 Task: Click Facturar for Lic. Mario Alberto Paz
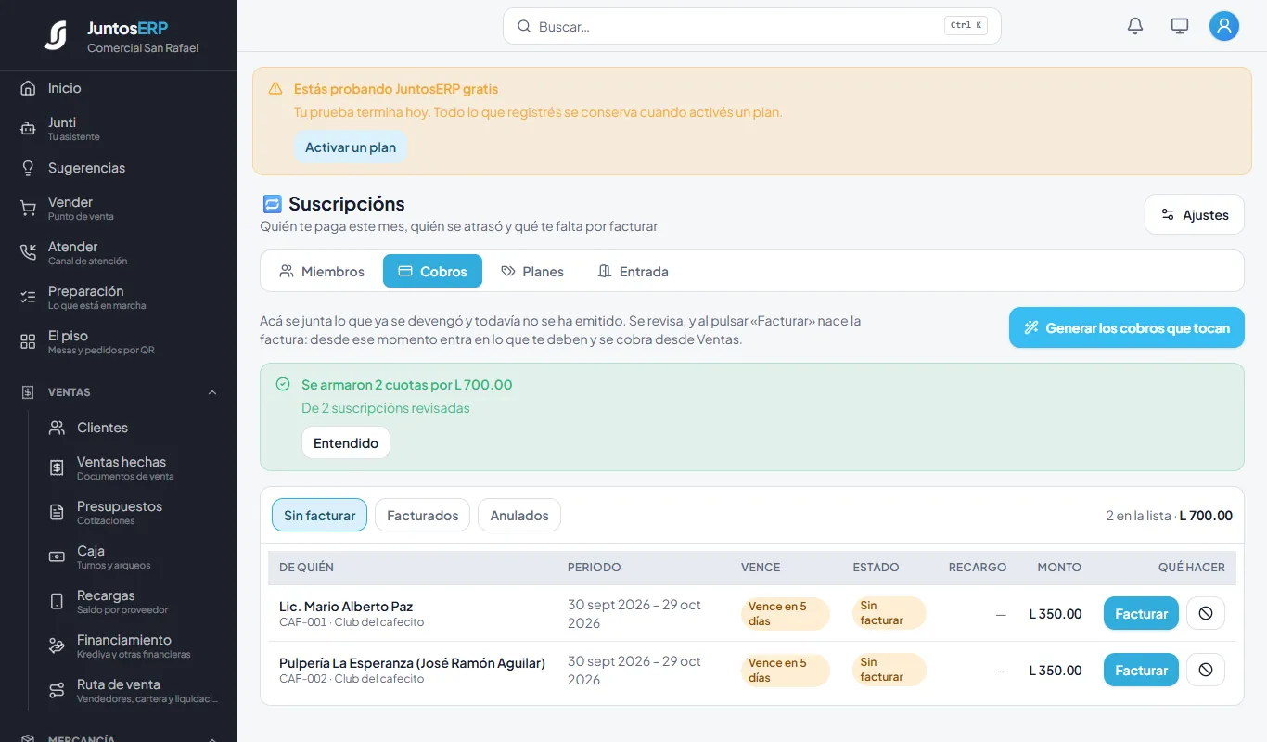[1141, 613]
